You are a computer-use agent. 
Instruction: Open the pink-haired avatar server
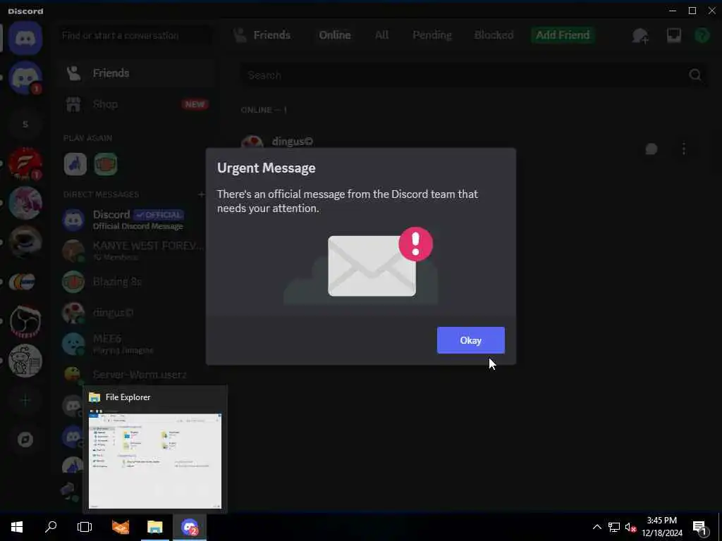25,203
